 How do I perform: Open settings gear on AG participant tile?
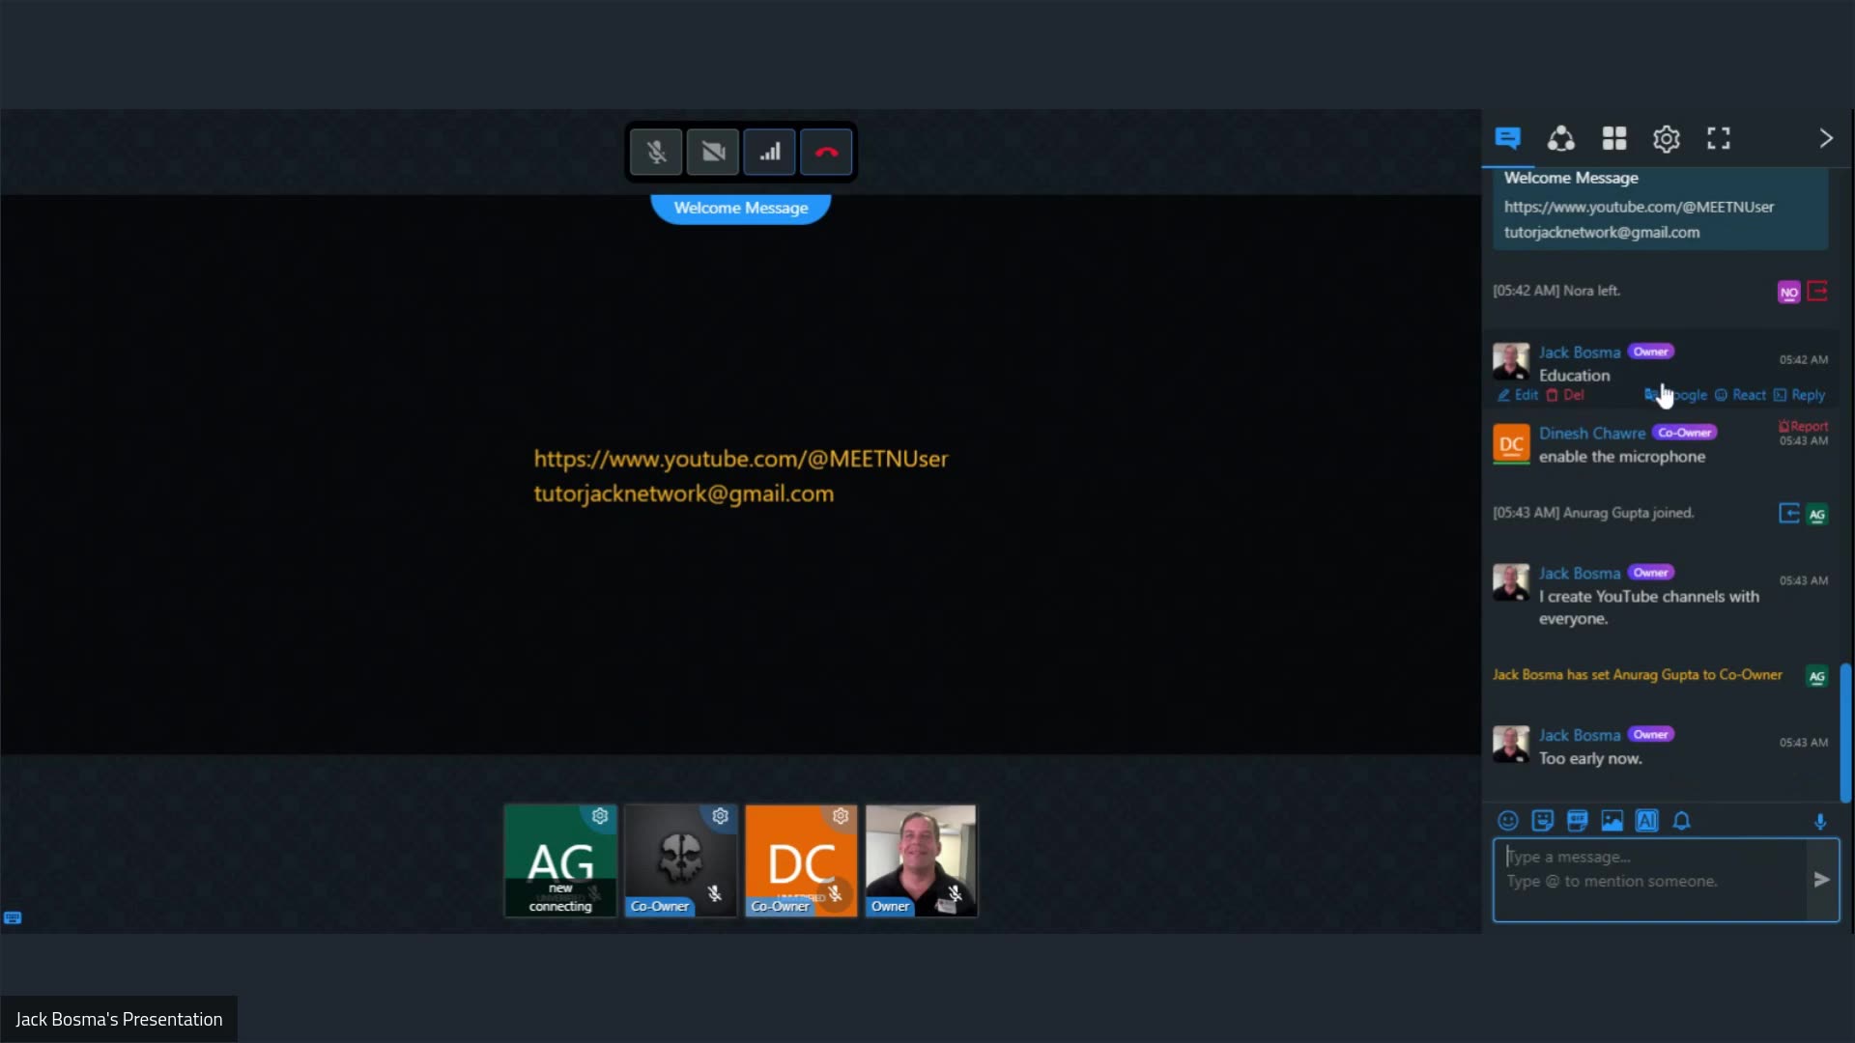pos(600,816)
